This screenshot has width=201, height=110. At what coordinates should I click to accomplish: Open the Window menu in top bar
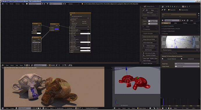coord(17,4)
